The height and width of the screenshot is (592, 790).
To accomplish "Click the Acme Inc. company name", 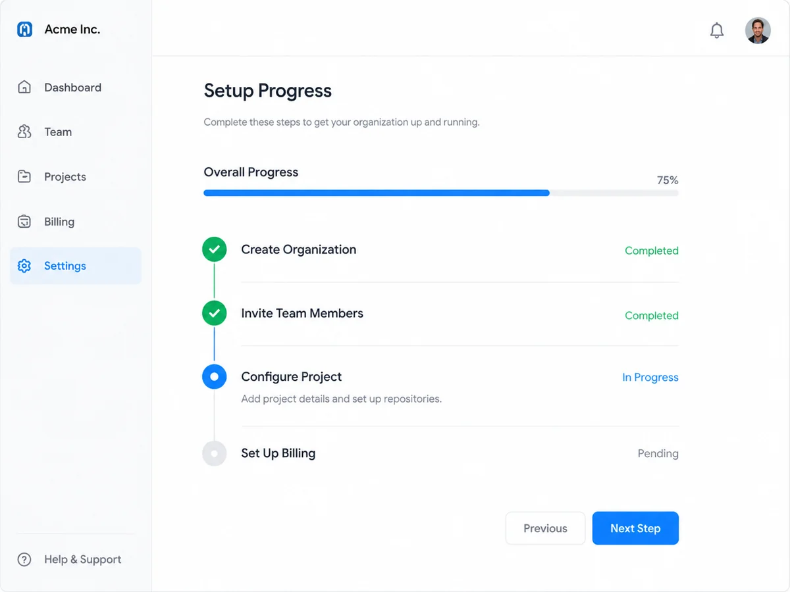I will [x=72, y=30].
